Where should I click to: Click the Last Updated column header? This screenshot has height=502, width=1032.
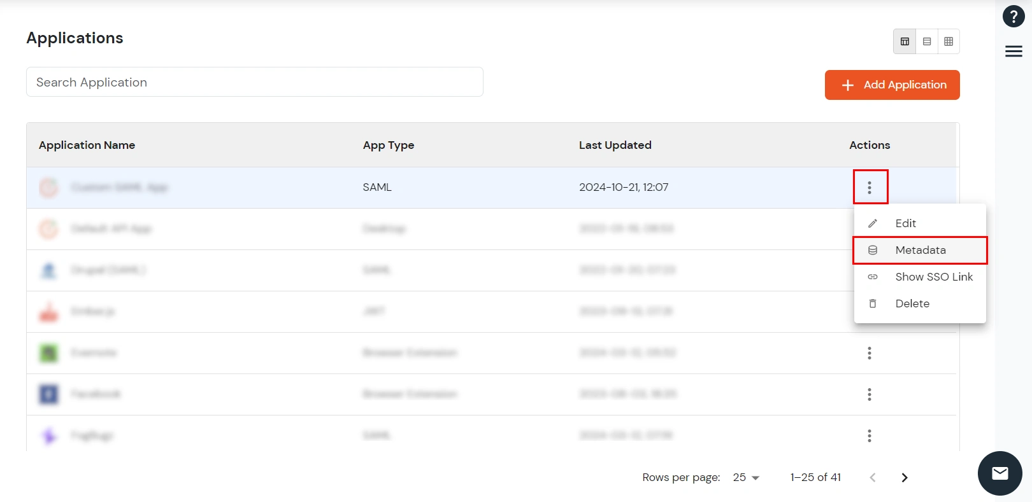point(615,145)
